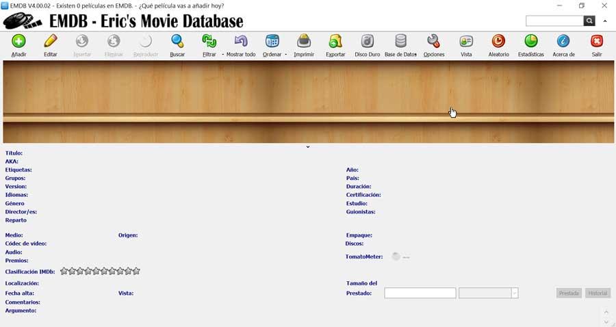Click the Reproducir toolbar icon
Viewport: 616px width, 327px height.
click(145, 41)
